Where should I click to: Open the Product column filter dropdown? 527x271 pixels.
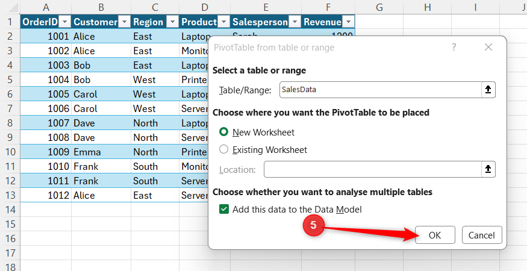223,22
